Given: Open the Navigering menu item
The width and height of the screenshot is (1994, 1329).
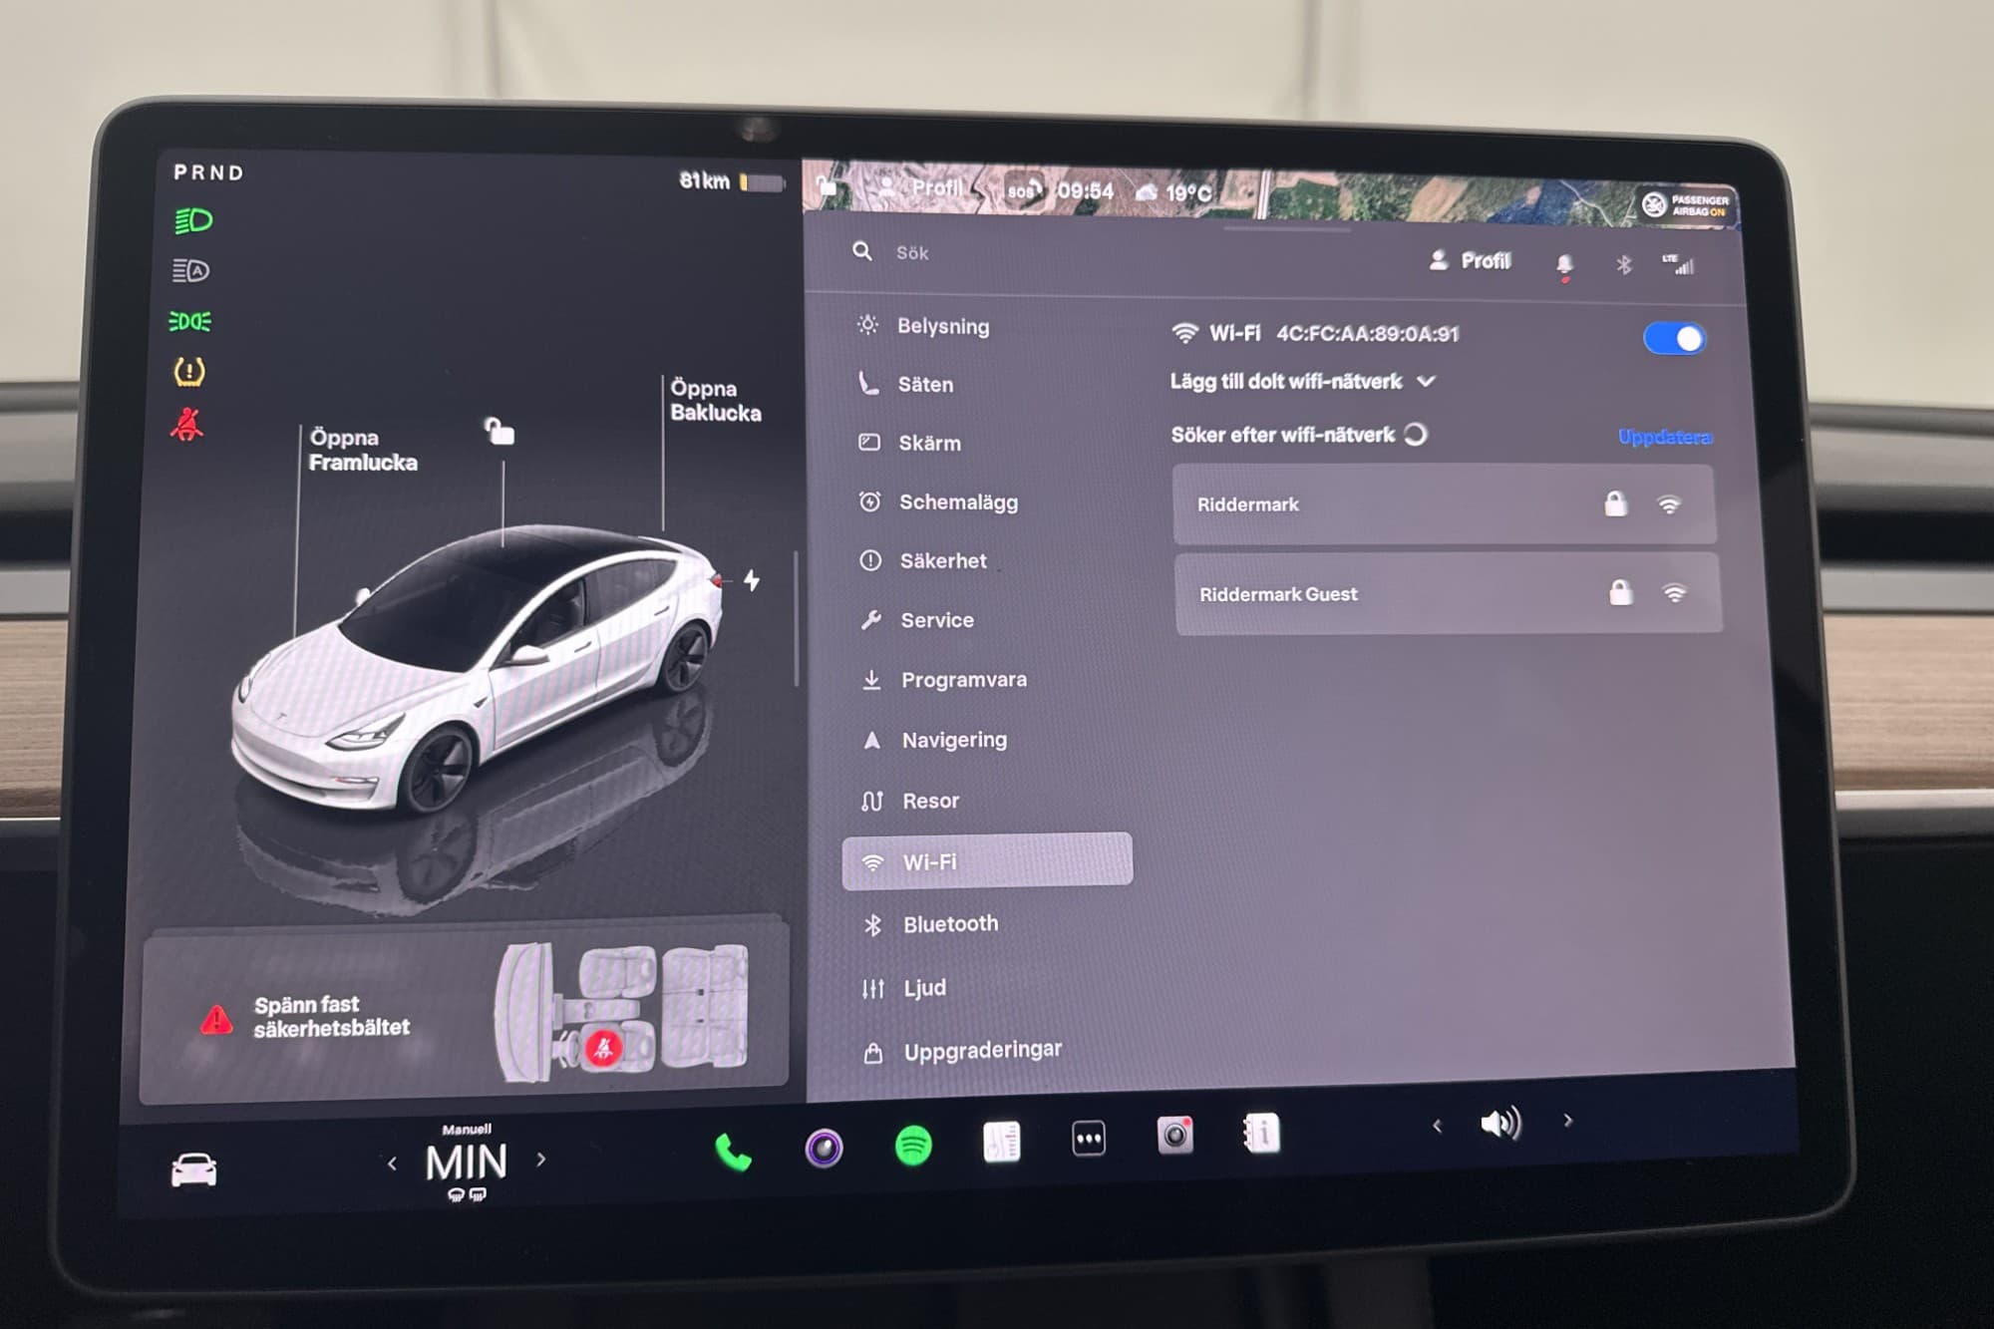Looking at the screenshot, I should point(934,740).
